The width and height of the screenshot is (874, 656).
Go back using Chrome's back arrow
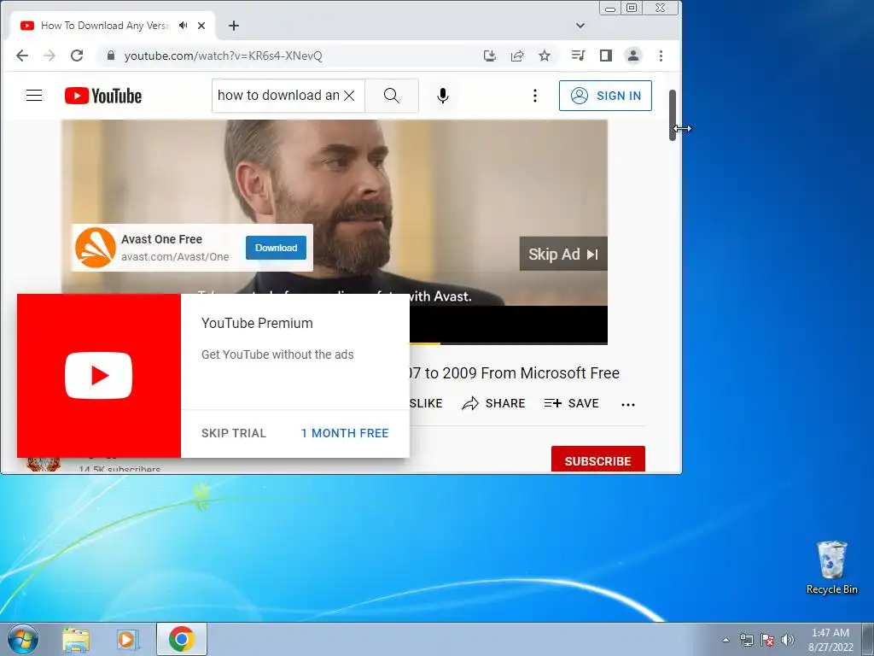pyautogui.click(x=22, y=56)
